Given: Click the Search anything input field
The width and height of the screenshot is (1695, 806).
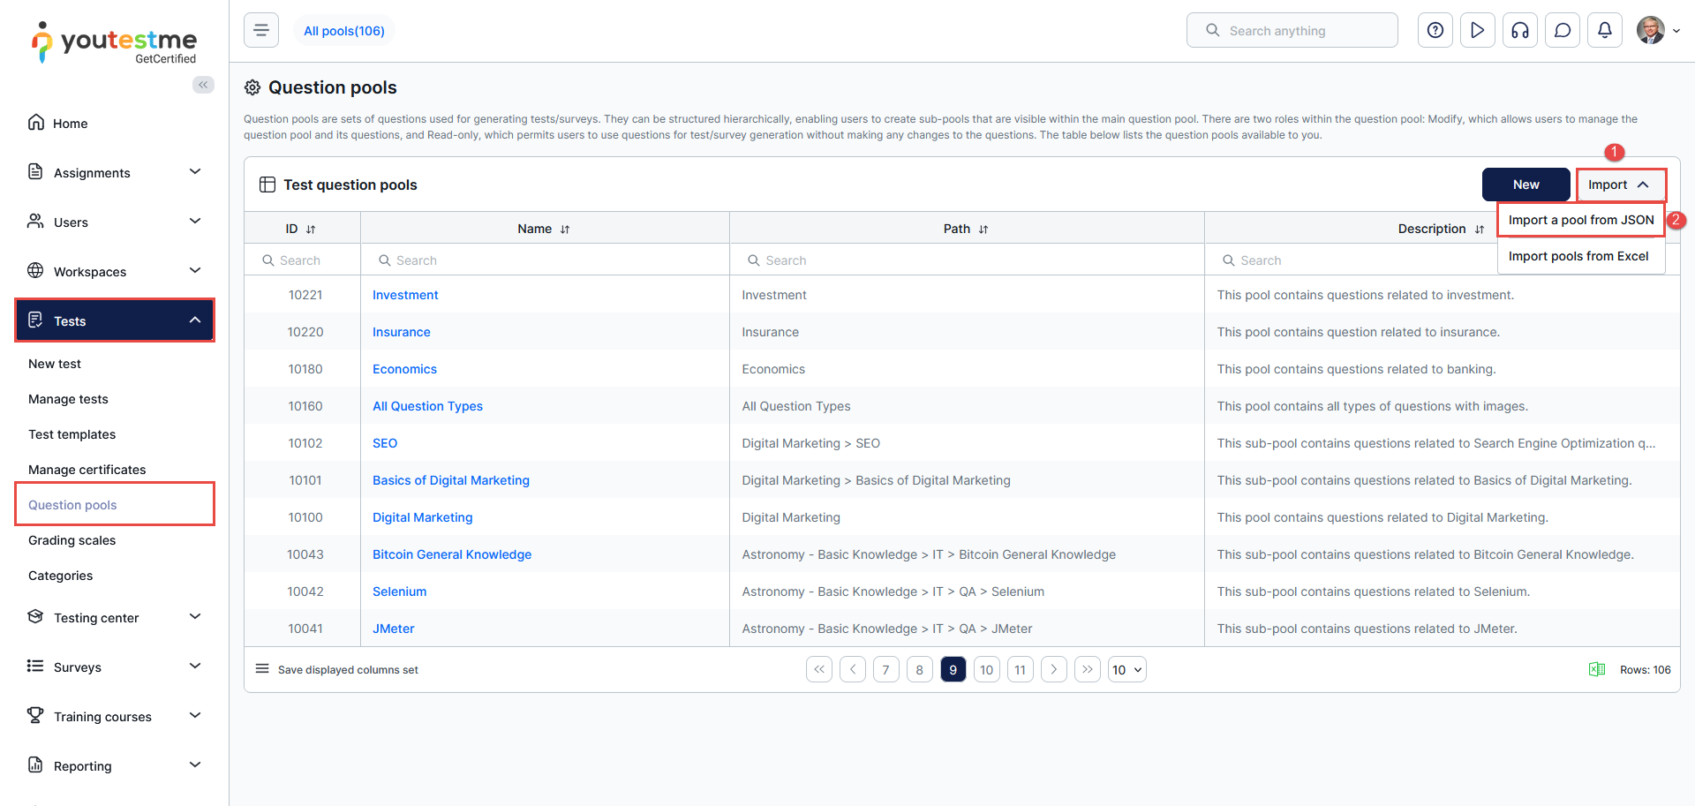Looking at the screenshot, I should pos(1298,31).
